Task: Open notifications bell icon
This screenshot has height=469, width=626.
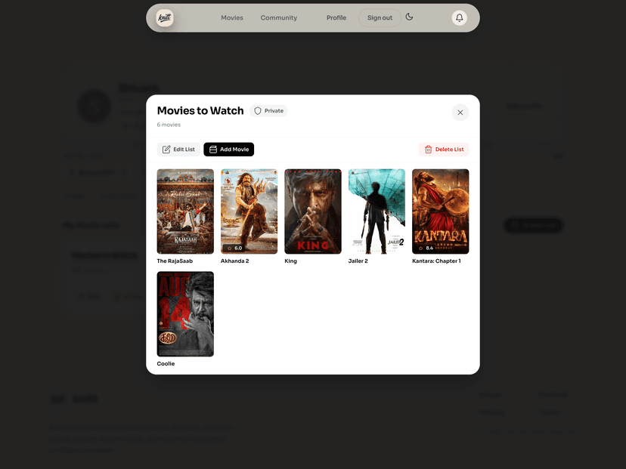Action: (459, 17)
